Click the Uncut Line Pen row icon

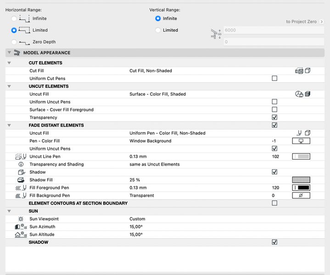21,156
